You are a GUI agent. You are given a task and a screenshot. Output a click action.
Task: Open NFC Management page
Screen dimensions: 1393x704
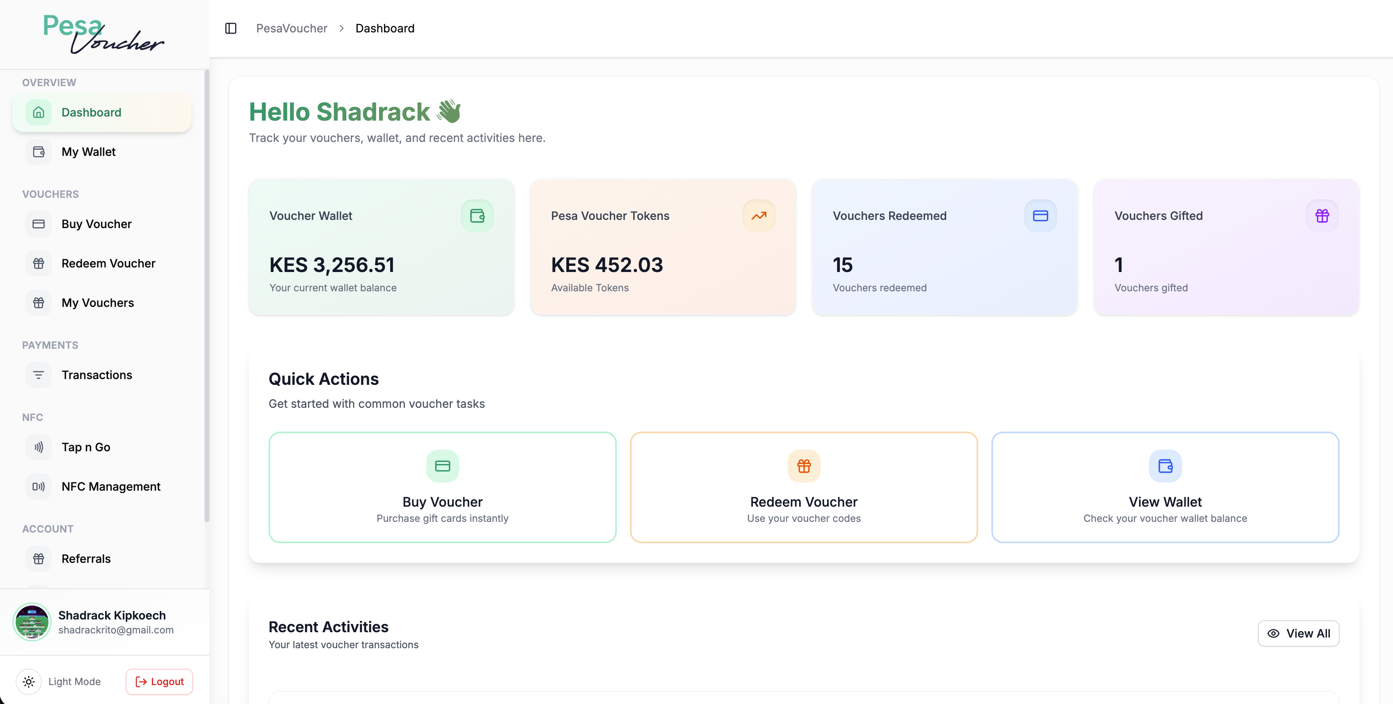(102, 486)
